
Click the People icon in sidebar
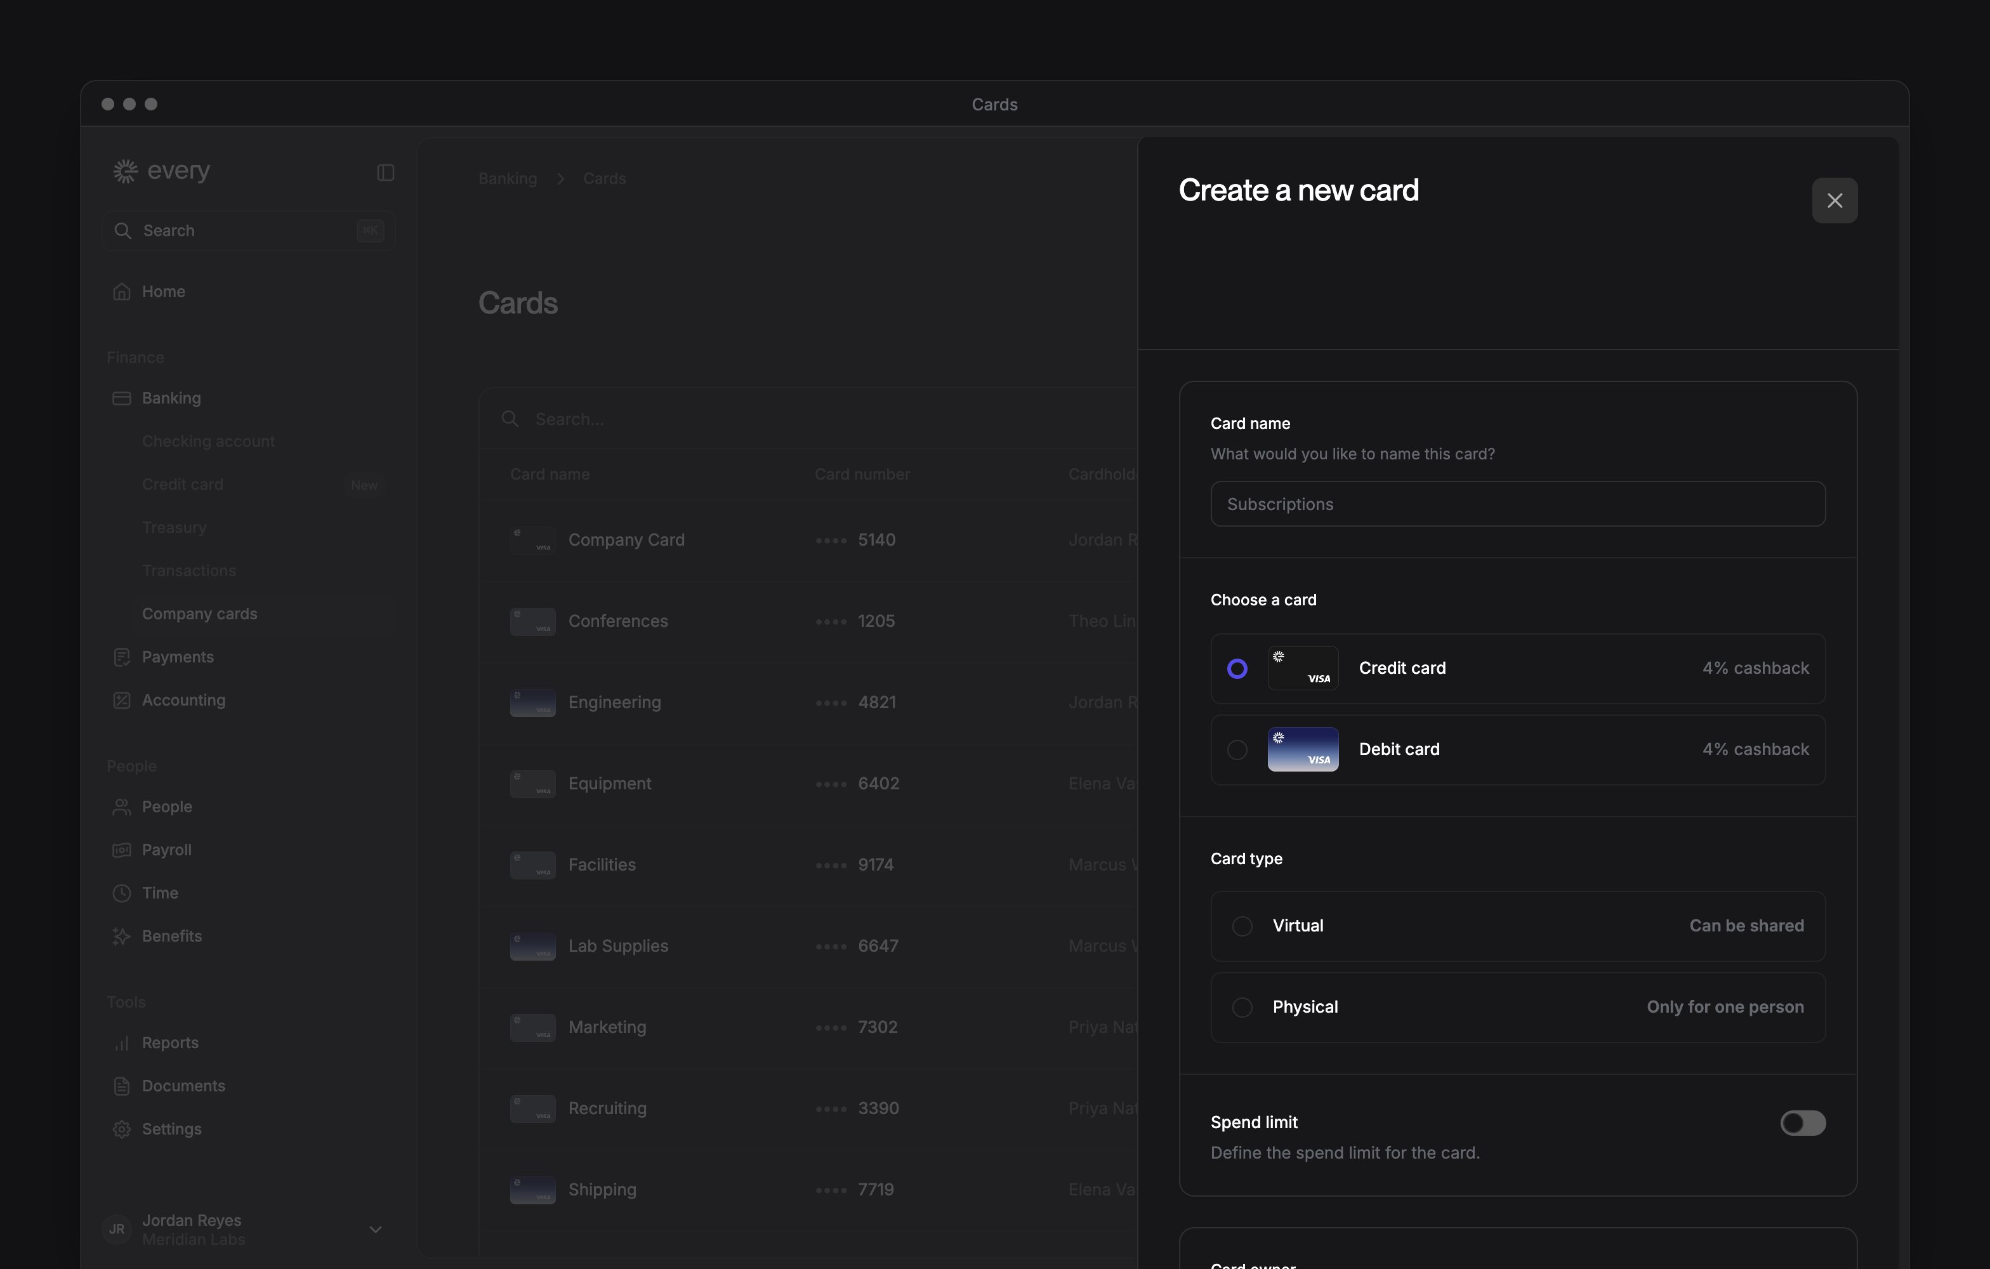pyautogui.click(x=121, y=806)
